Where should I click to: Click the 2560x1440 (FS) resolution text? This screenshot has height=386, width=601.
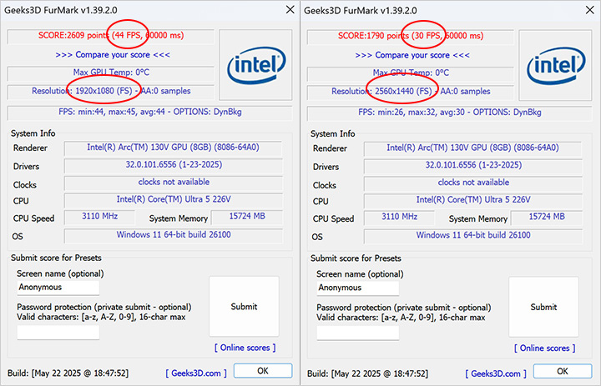403,91
